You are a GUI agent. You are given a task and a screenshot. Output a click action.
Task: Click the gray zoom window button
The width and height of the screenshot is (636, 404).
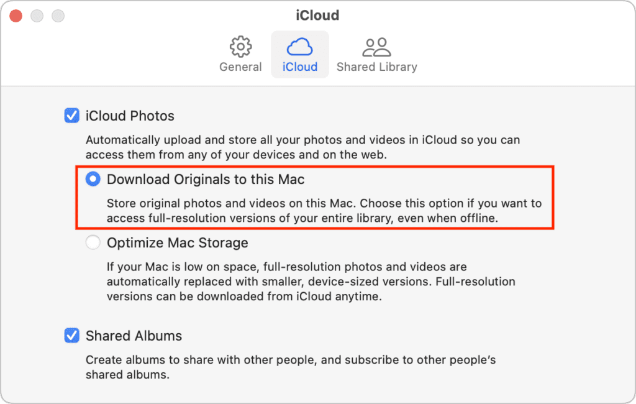[58, 16]
